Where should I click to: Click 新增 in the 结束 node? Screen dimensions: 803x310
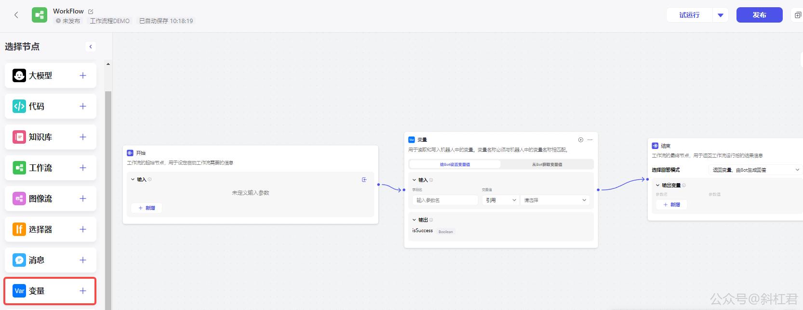(x=672, y=205)
